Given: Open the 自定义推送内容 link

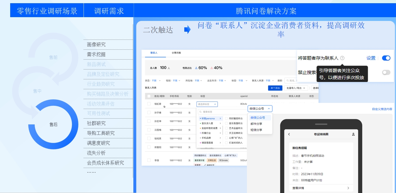Looking at the screenshot, I should [x=382, y=109].
